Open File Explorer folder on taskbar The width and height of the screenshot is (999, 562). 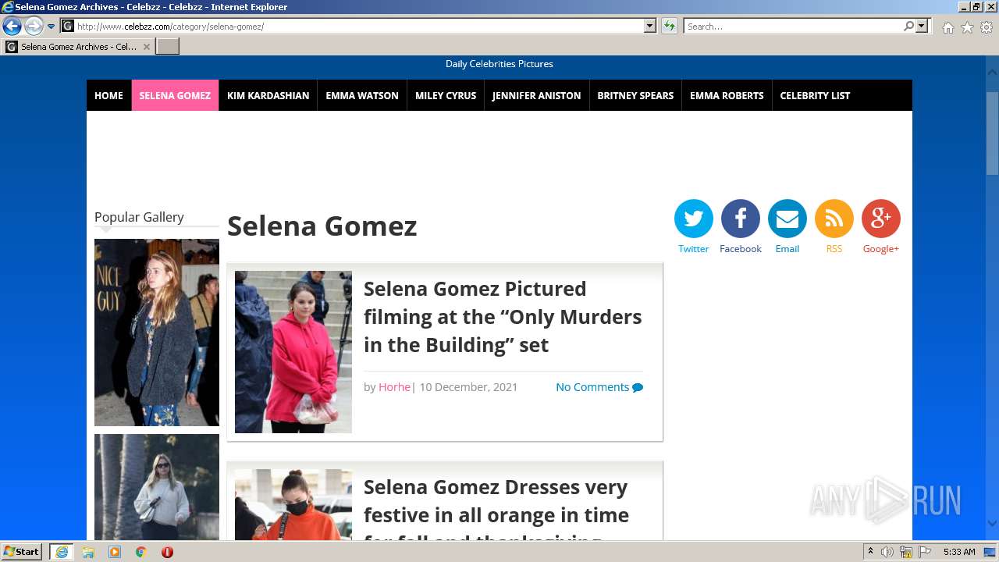88,552
